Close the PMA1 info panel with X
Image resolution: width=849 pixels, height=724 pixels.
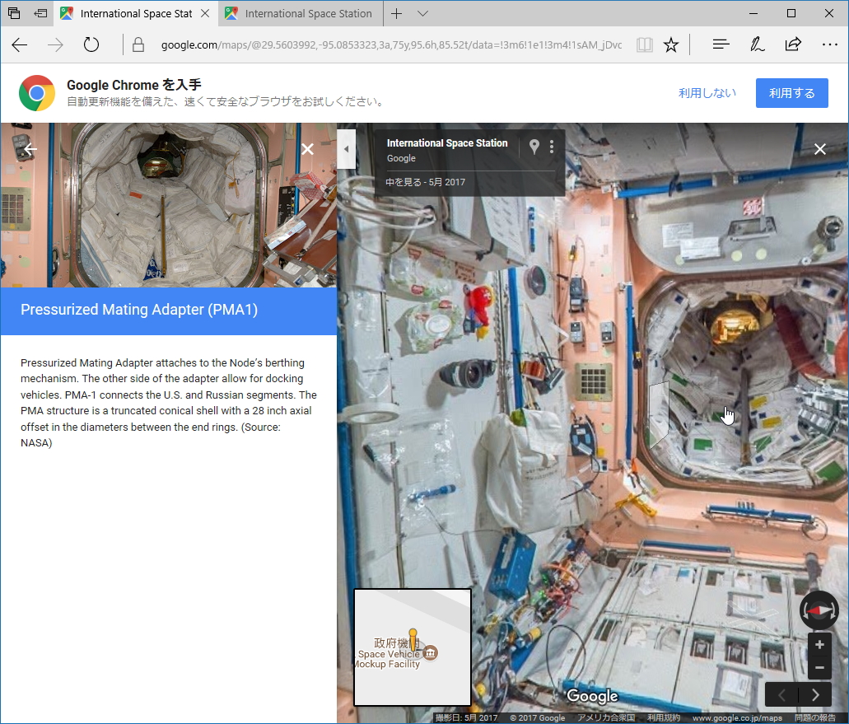coord(307,149)
